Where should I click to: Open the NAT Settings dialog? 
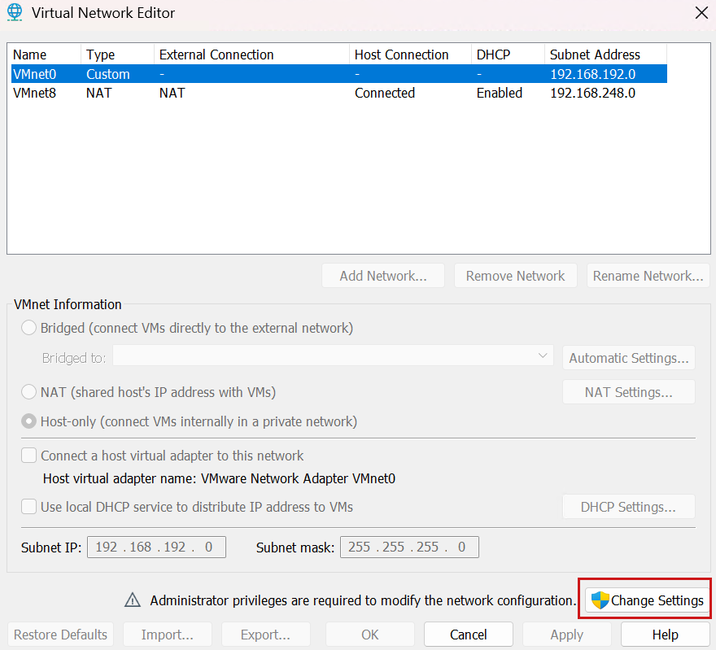click(628, 391)
